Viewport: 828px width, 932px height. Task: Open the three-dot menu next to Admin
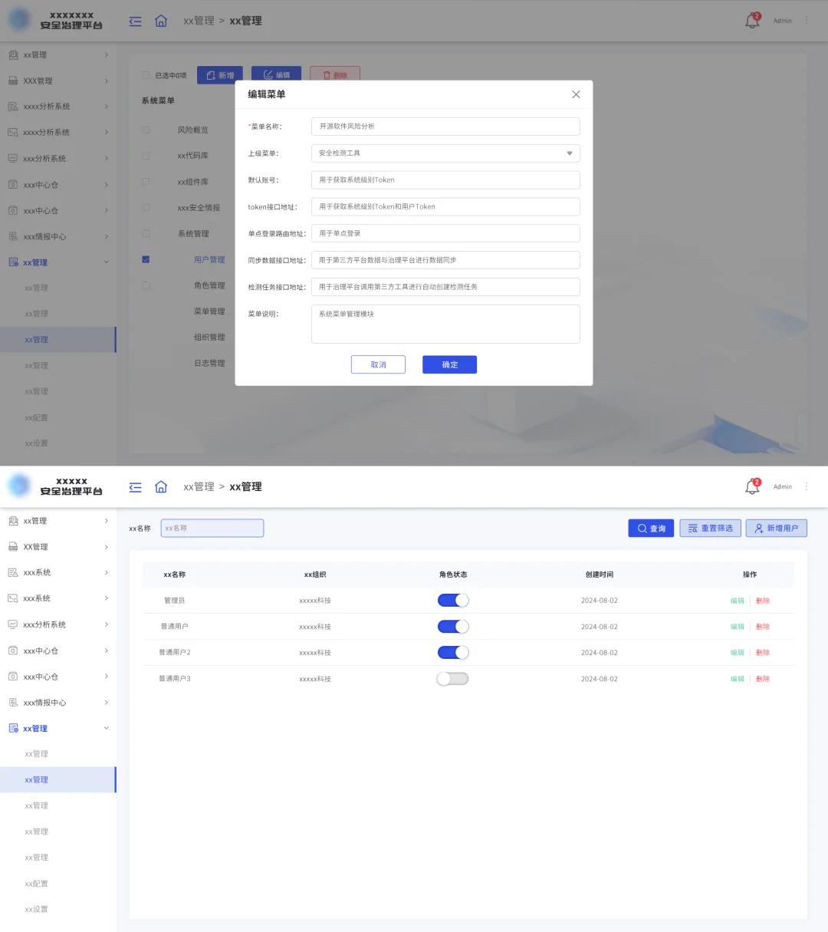tap(806, 20)
